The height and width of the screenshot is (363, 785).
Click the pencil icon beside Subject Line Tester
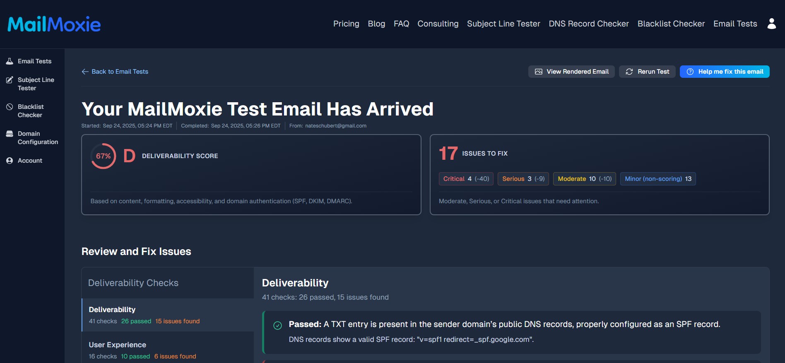click(x=10, y=80)
